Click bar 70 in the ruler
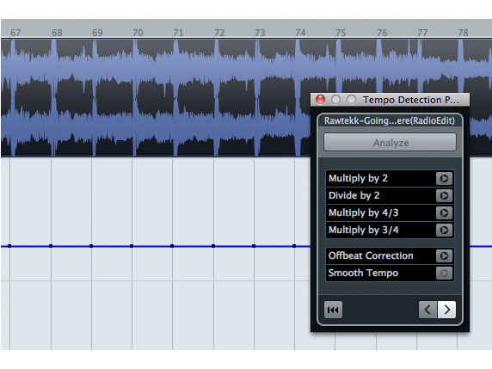This screenshot has height=369, width=492. pos(138,33)
